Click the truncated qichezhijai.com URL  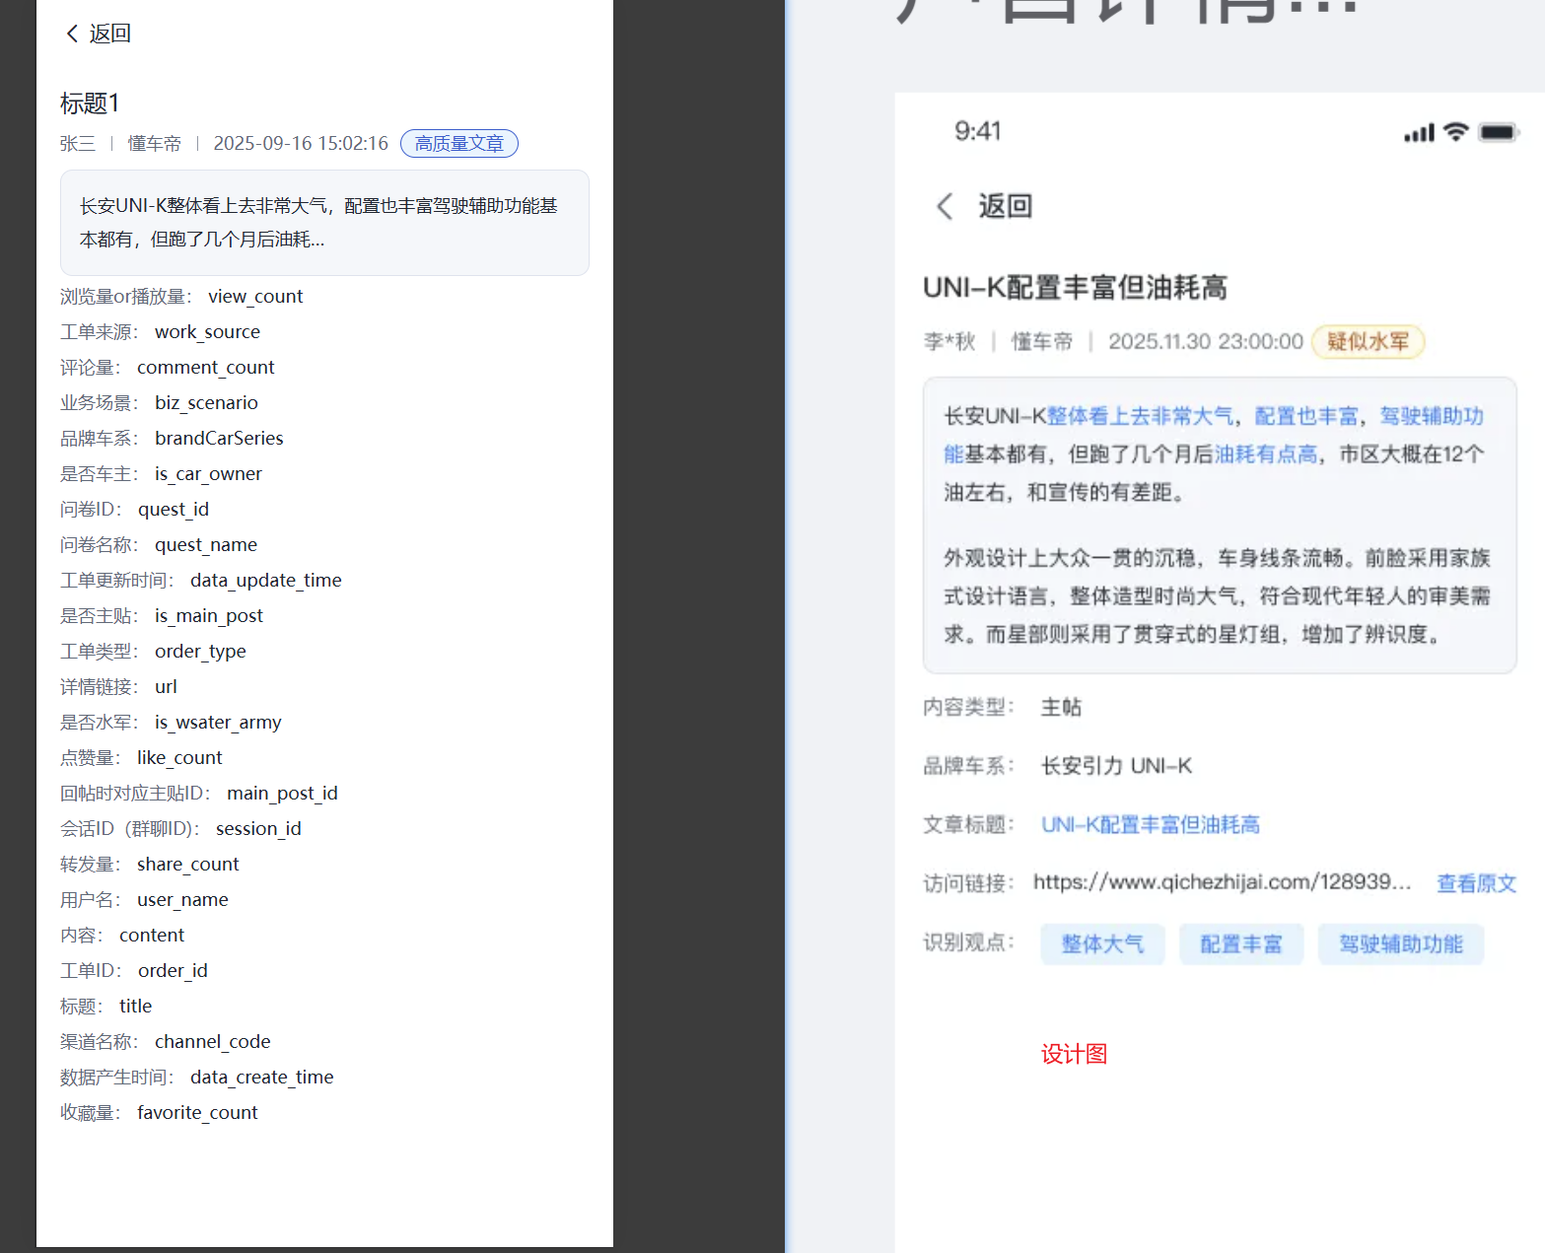pyautogui.click(x=1222, y=882)
